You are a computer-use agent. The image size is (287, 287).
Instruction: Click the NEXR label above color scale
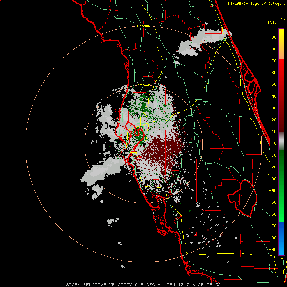(x=280, y=19)
